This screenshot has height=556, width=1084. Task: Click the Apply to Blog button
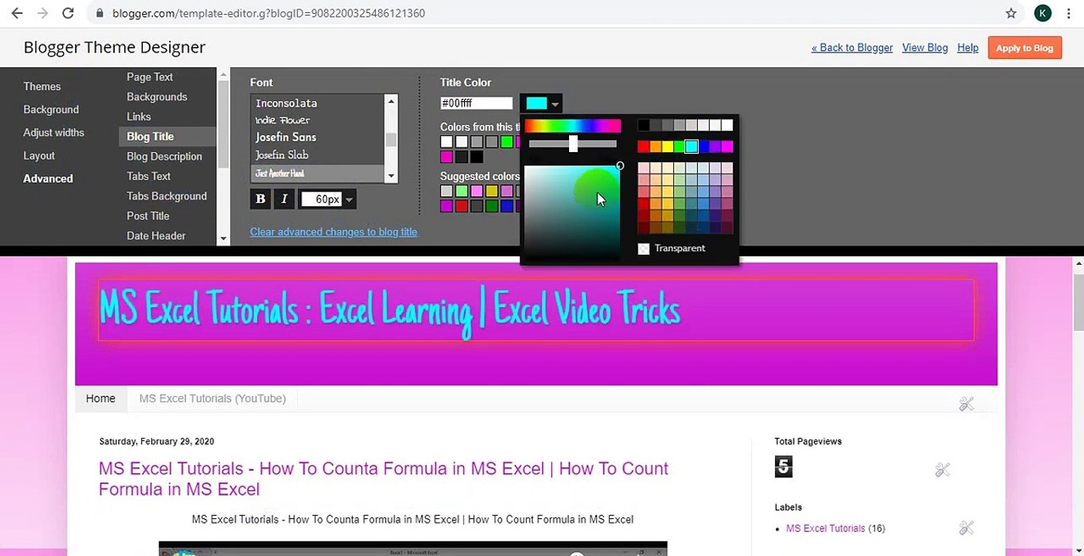click(1025, 48)
